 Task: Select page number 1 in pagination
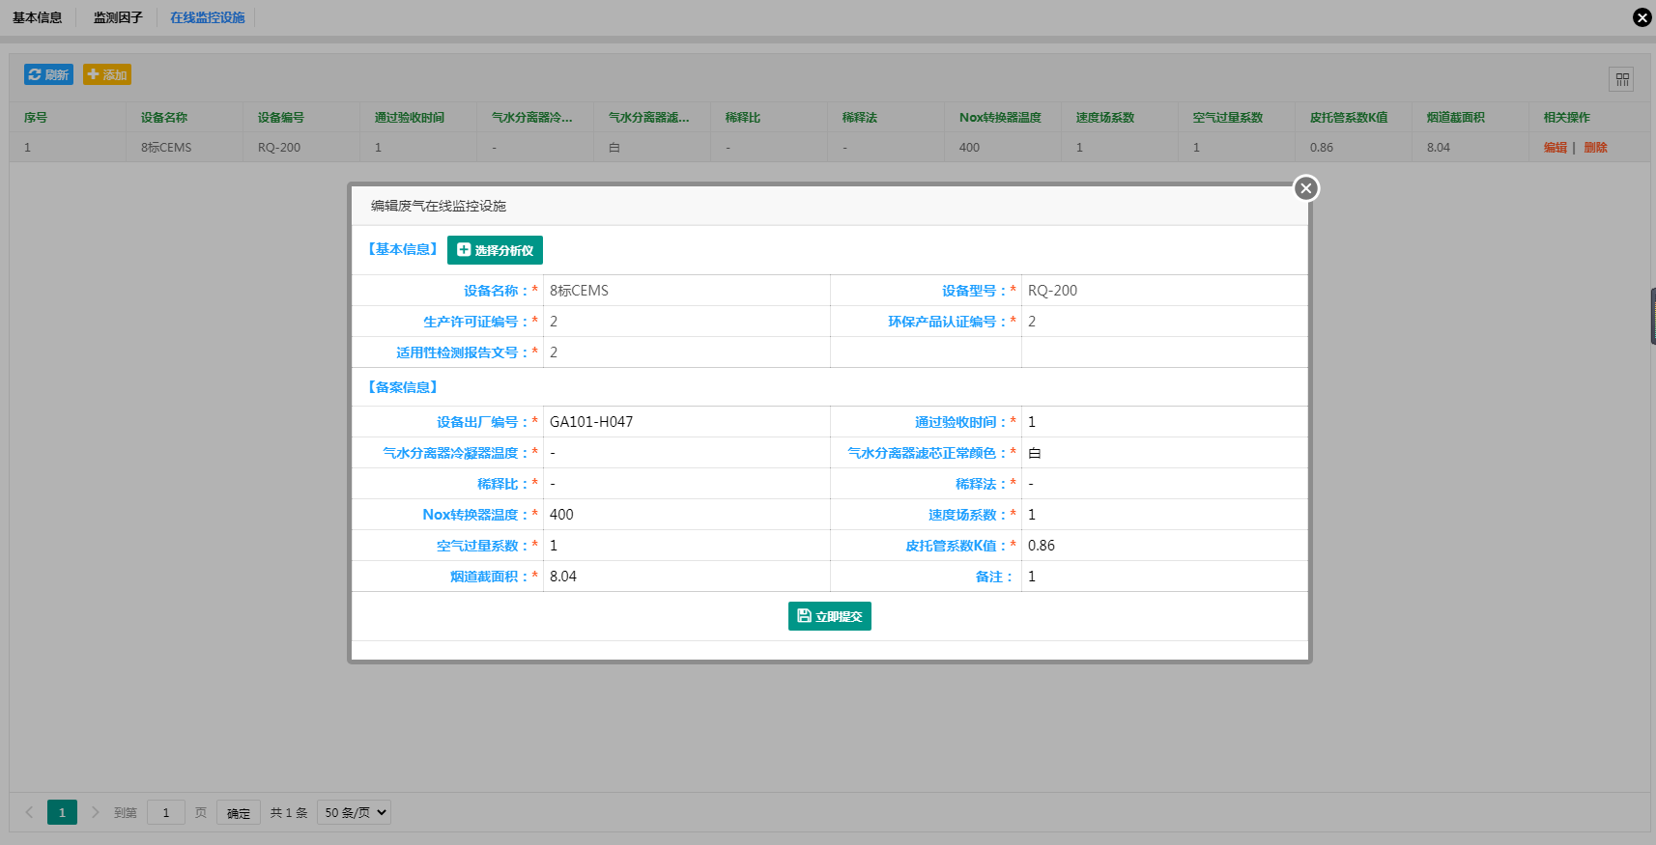click(62, 812)
